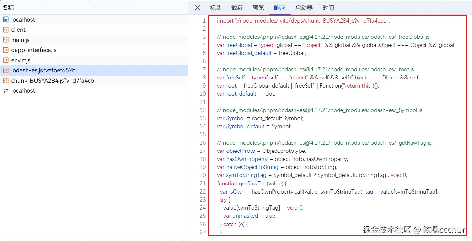
Task: Click the 'var Symbol = root_default.Symbol' line
Action: point(260,118)
